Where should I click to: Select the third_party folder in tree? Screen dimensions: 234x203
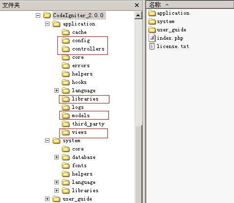[x=88, y=124]
